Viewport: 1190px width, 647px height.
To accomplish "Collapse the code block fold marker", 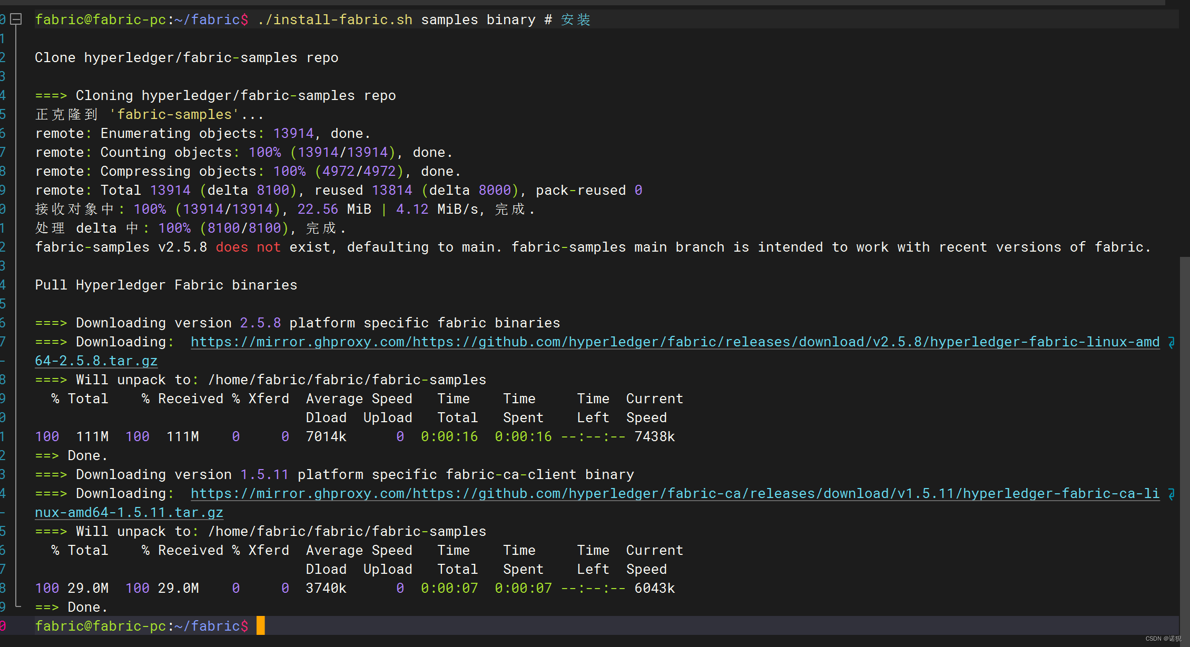I will pyautogui.click(x=16, y=19).
